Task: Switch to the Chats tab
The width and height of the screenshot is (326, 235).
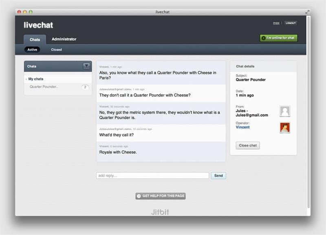Action: pos(35,39)
